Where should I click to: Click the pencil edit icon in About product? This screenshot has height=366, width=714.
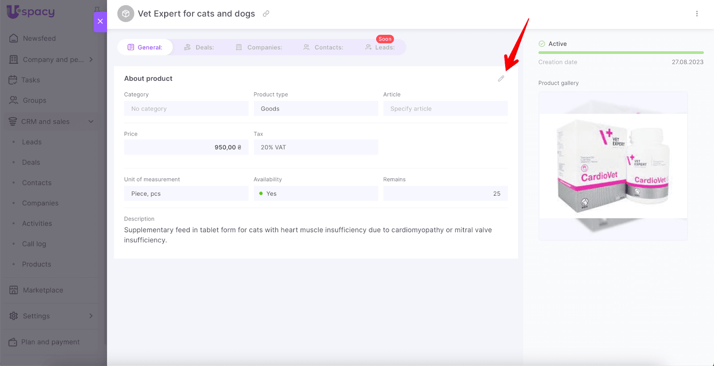[x=501, y=78]
